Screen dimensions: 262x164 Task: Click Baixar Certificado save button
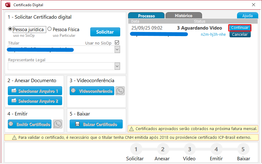pos(96,124)
